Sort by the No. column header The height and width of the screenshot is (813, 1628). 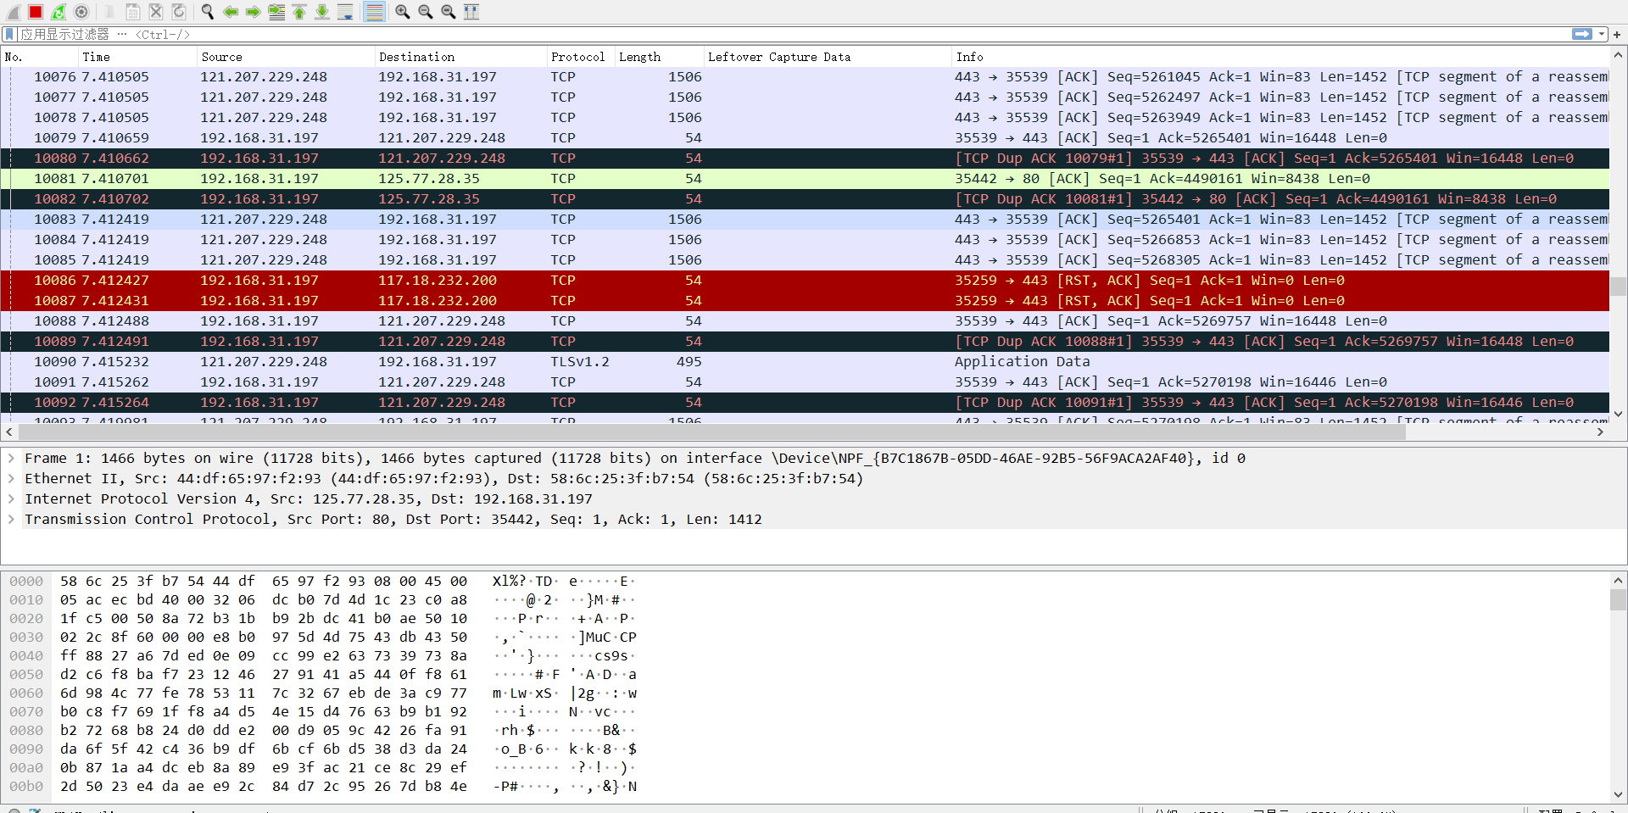pos(40,57)
